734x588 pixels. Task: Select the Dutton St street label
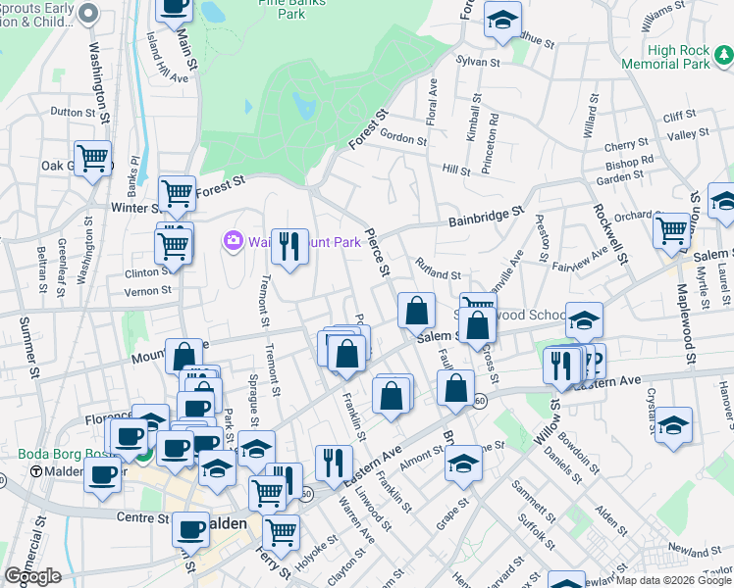click(x=73, y=112)
